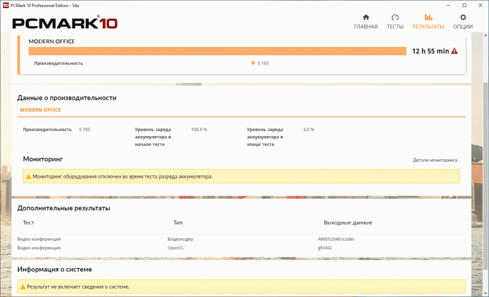
Task: Click the ОПЦИИ menu label
Action: coord(463,27)
